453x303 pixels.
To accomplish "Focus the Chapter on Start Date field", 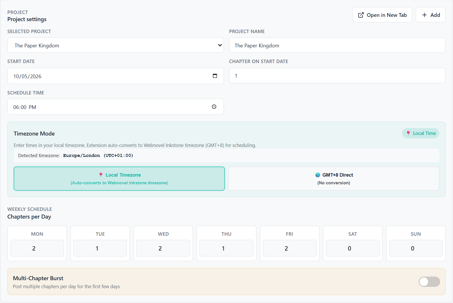I will [337, 76].
